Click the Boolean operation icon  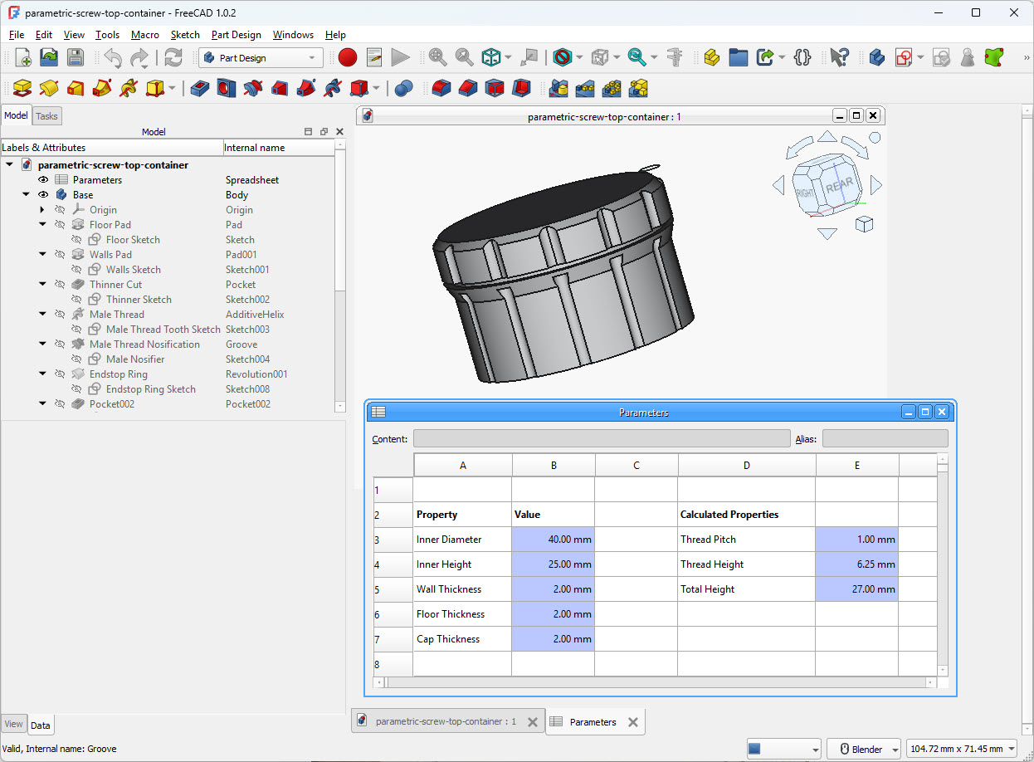(404, 88)
